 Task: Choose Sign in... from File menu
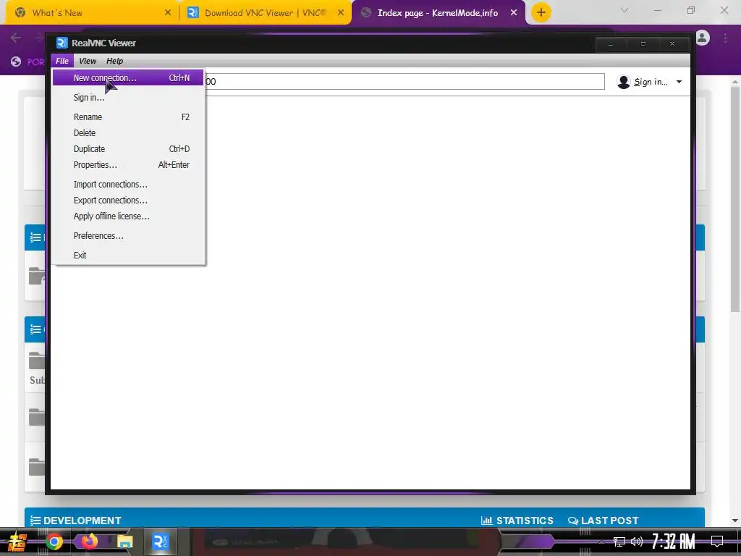point(128,98)
